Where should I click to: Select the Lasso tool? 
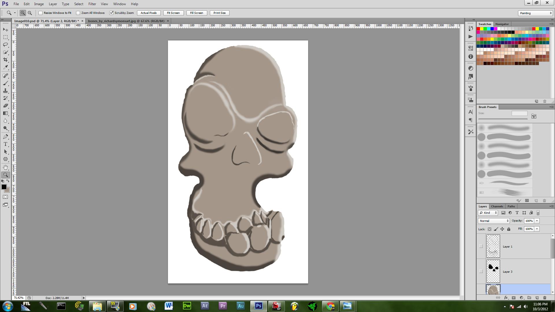(5, 45)
